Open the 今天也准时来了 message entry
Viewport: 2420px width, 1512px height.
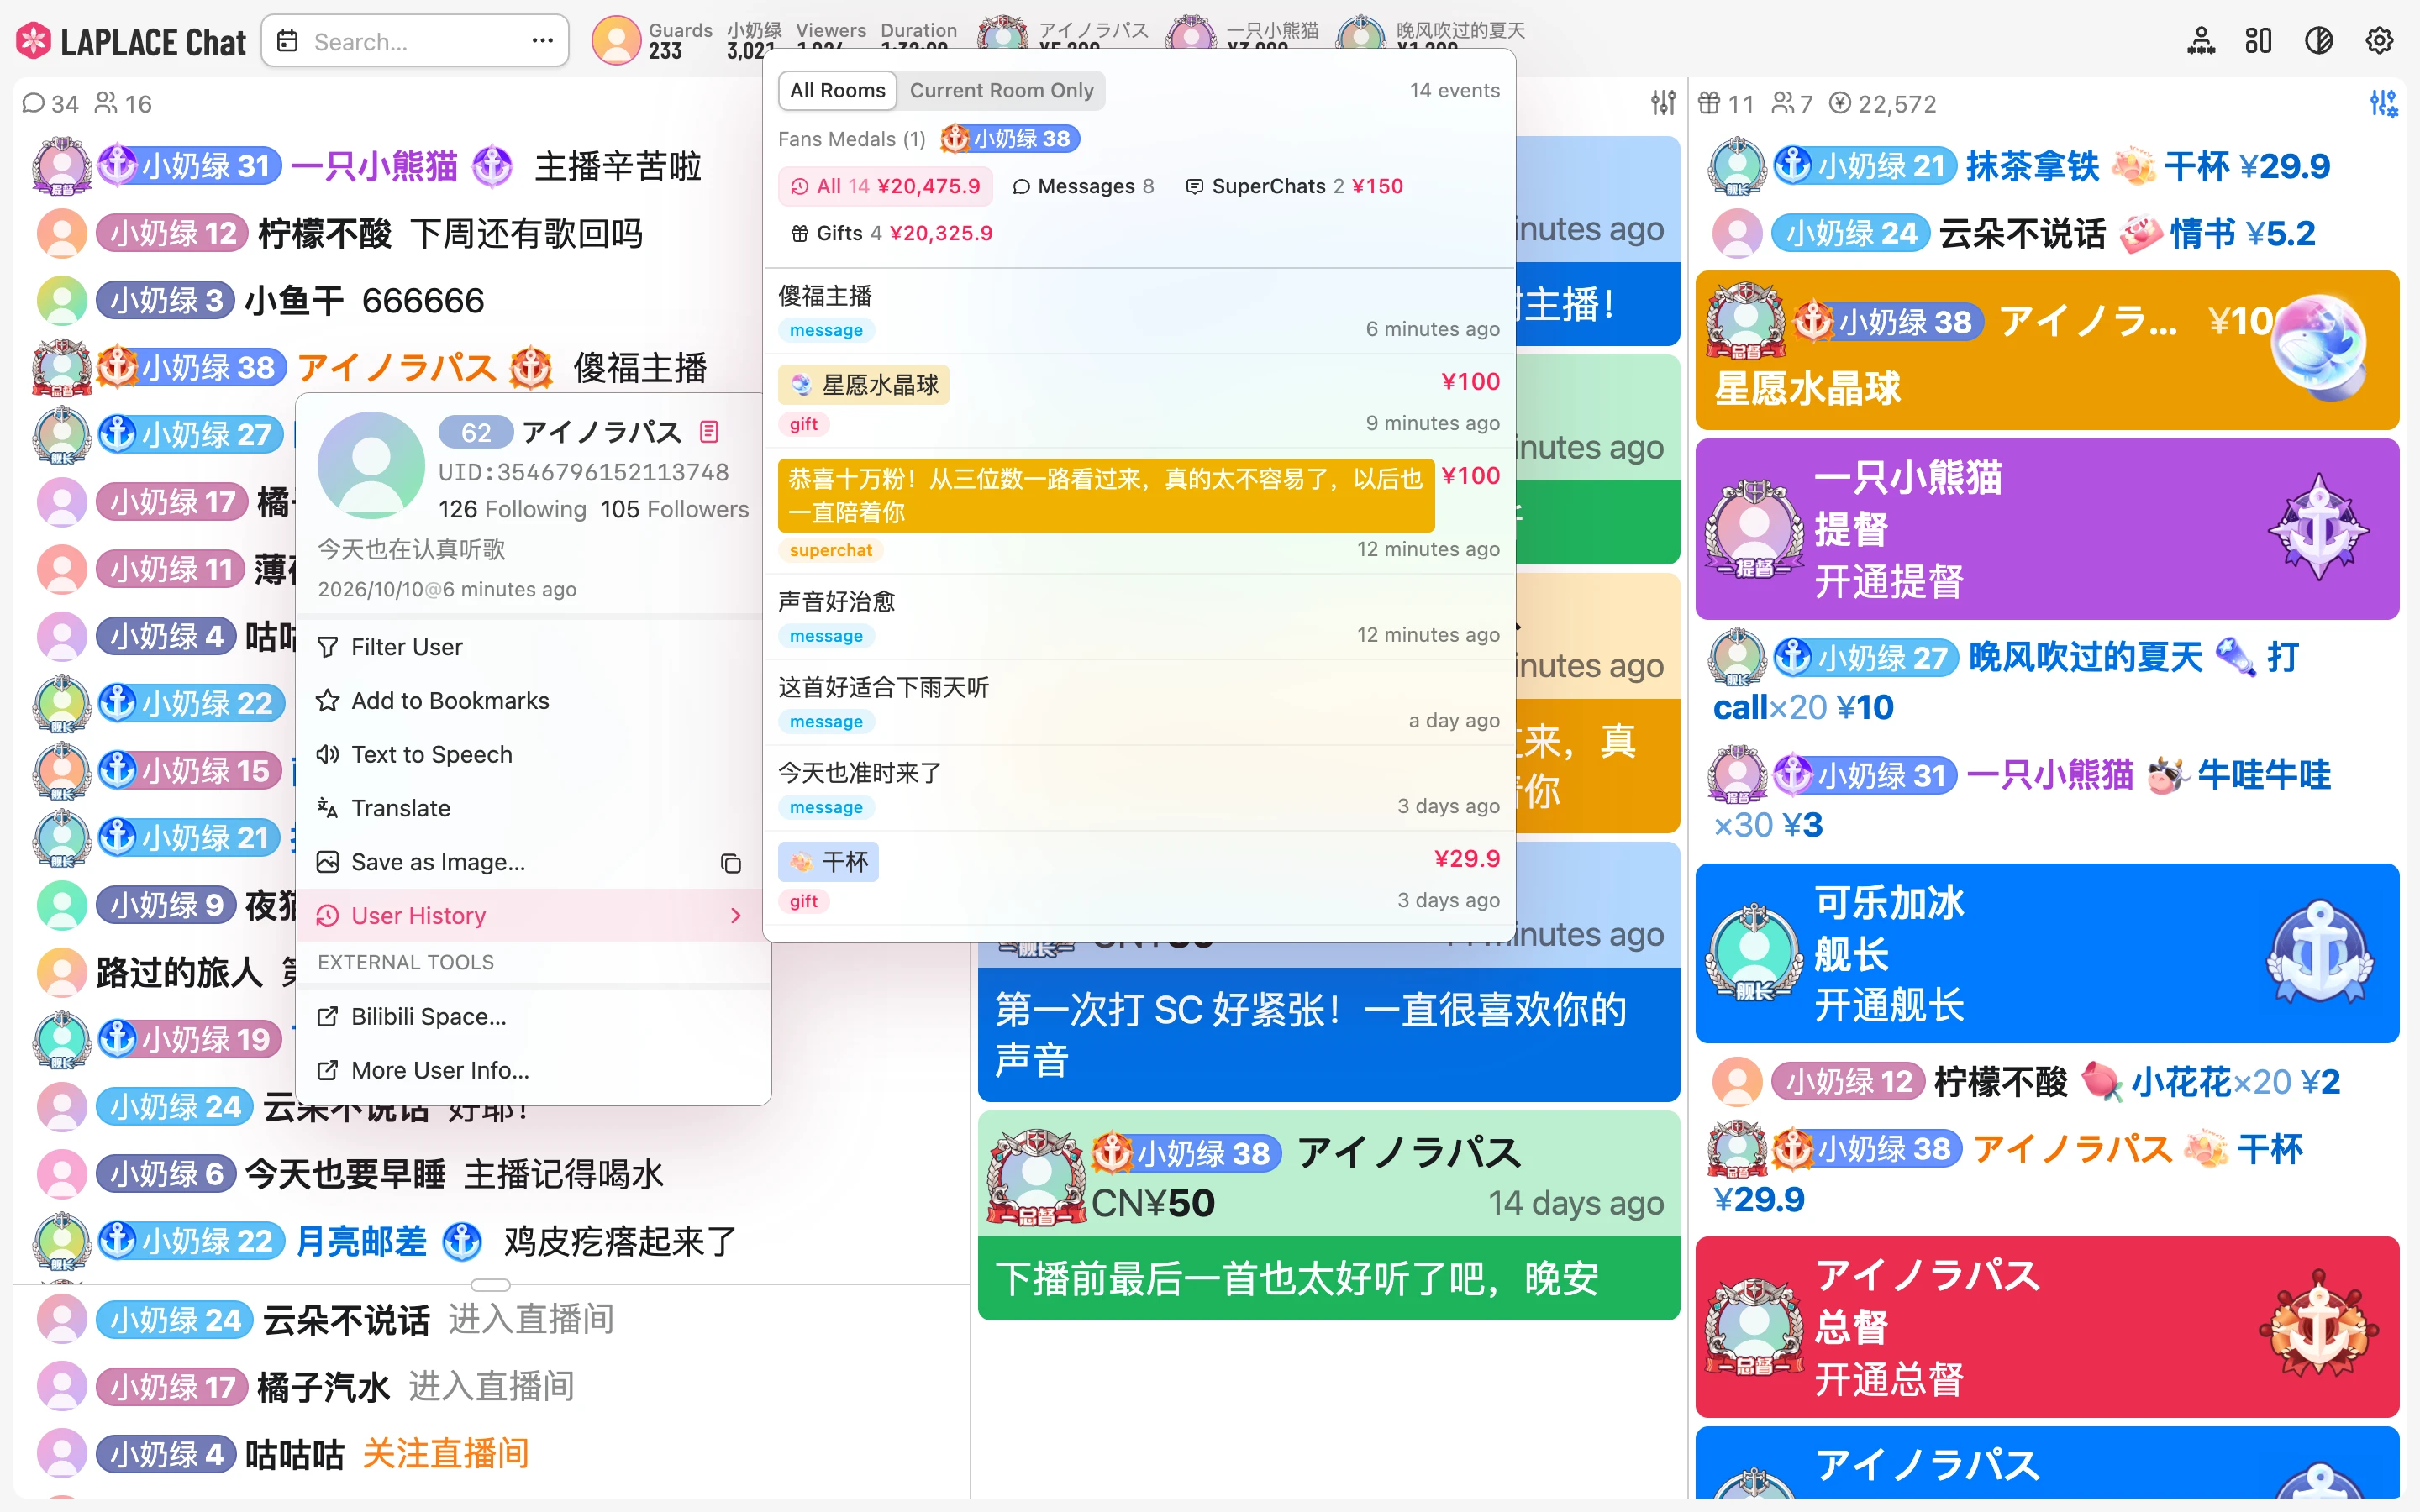point(1139,789)
